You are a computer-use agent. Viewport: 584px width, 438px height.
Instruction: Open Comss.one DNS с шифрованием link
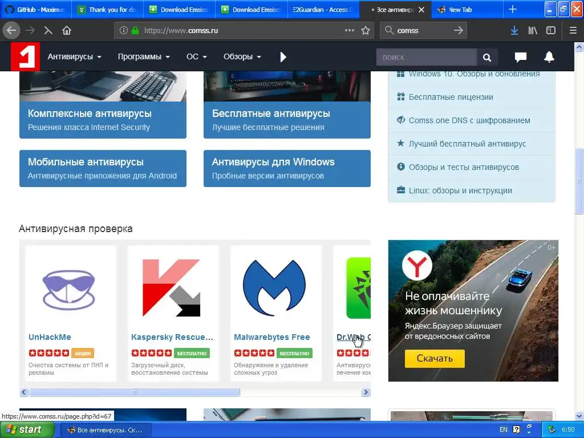[x=472, y=120]
